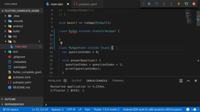Grab the debug toolbar drag handle
Viewport: 200px width, 112px height.
(143, 4)
